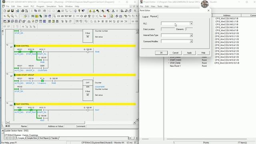The width and height of the screenshot is (256, 144).
Task: Click the Q:100.05 FAN6 output coil
Action: (x=88, y=52)
